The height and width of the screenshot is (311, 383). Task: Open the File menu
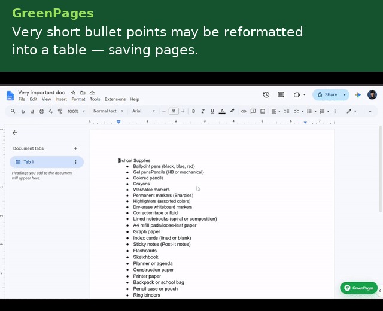[22, 99]
